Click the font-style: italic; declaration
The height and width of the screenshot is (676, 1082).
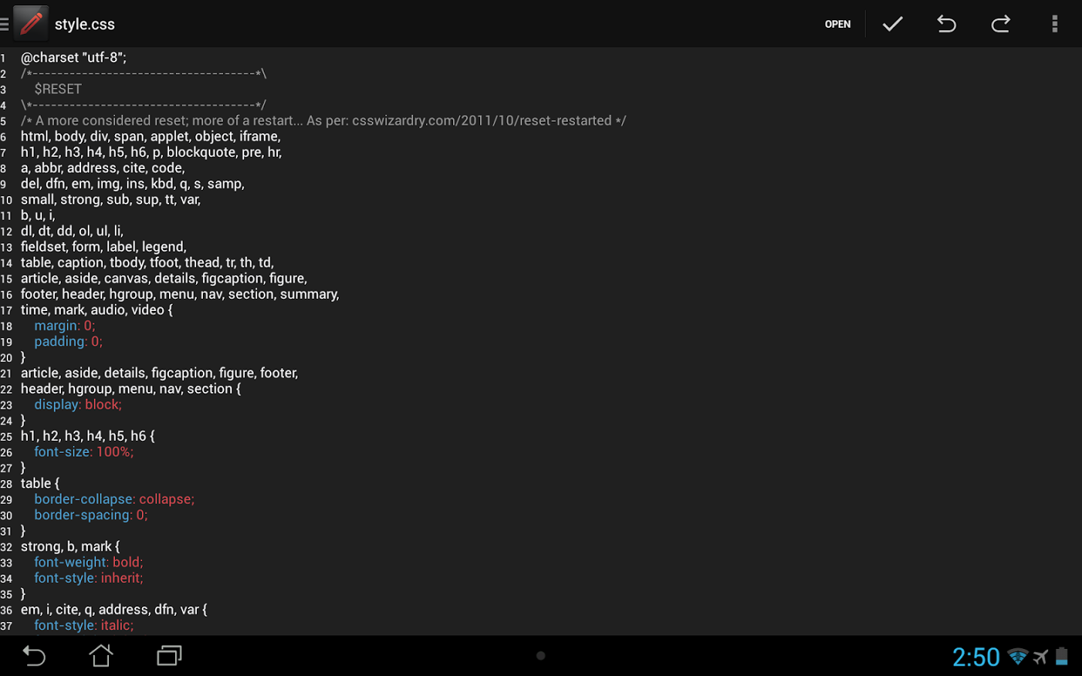pos(83,625)
